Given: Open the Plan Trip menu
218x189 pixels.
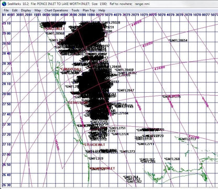Looking at the screenshot, I should coord(89,10).
